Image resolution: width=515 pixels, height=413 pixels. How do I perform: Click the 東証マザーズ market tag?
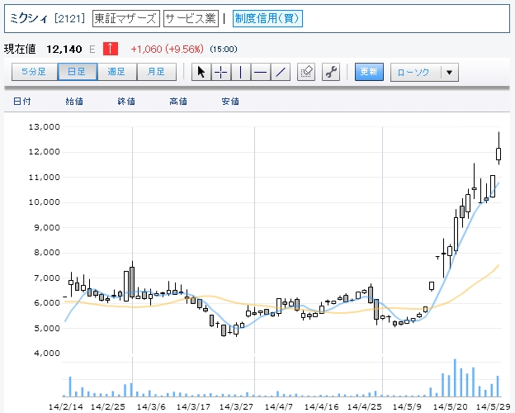tap(125, 18)
